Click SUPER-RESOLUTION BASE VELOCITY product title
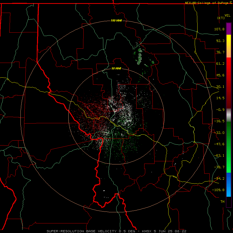 (x=82, y=231)
